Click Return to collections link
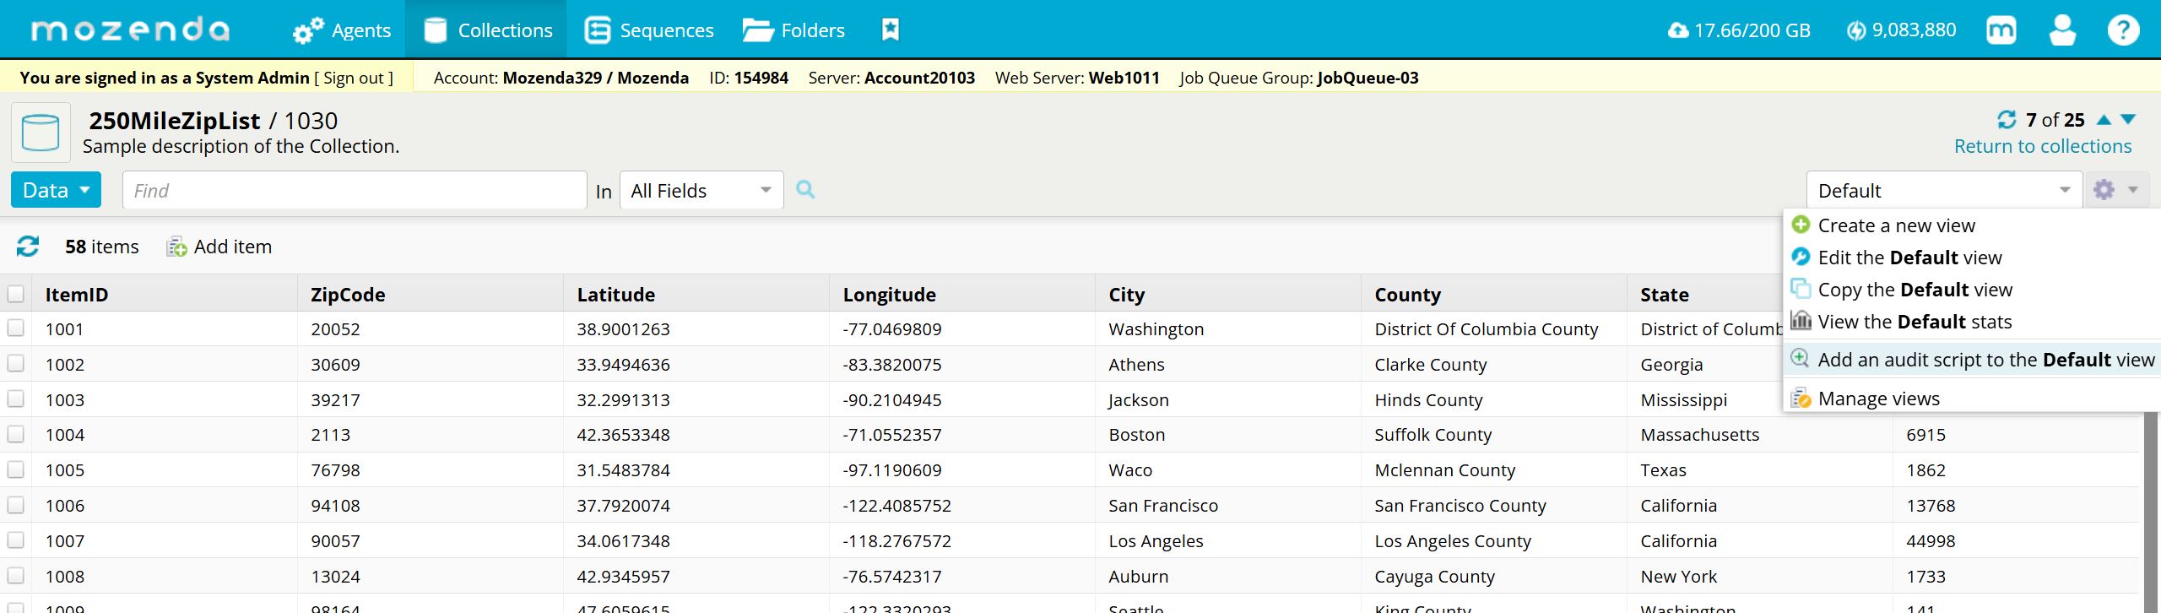 [2043, 146]
